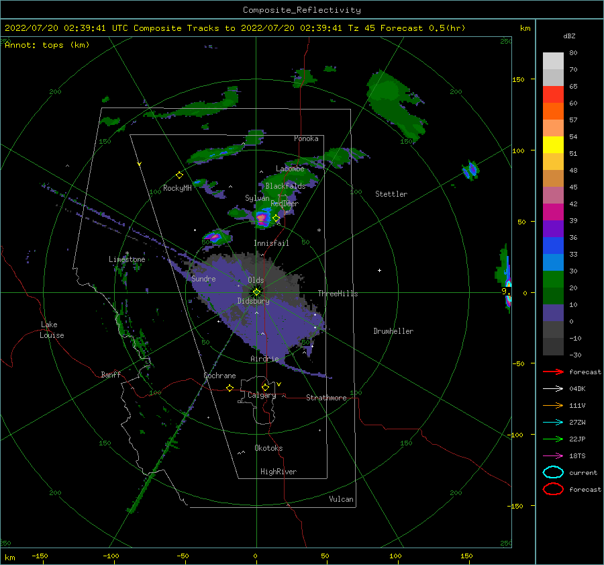Click the red 65 dBZ color swatch
The height and width of the screenshot is (565, 604).
coord(553,95)
